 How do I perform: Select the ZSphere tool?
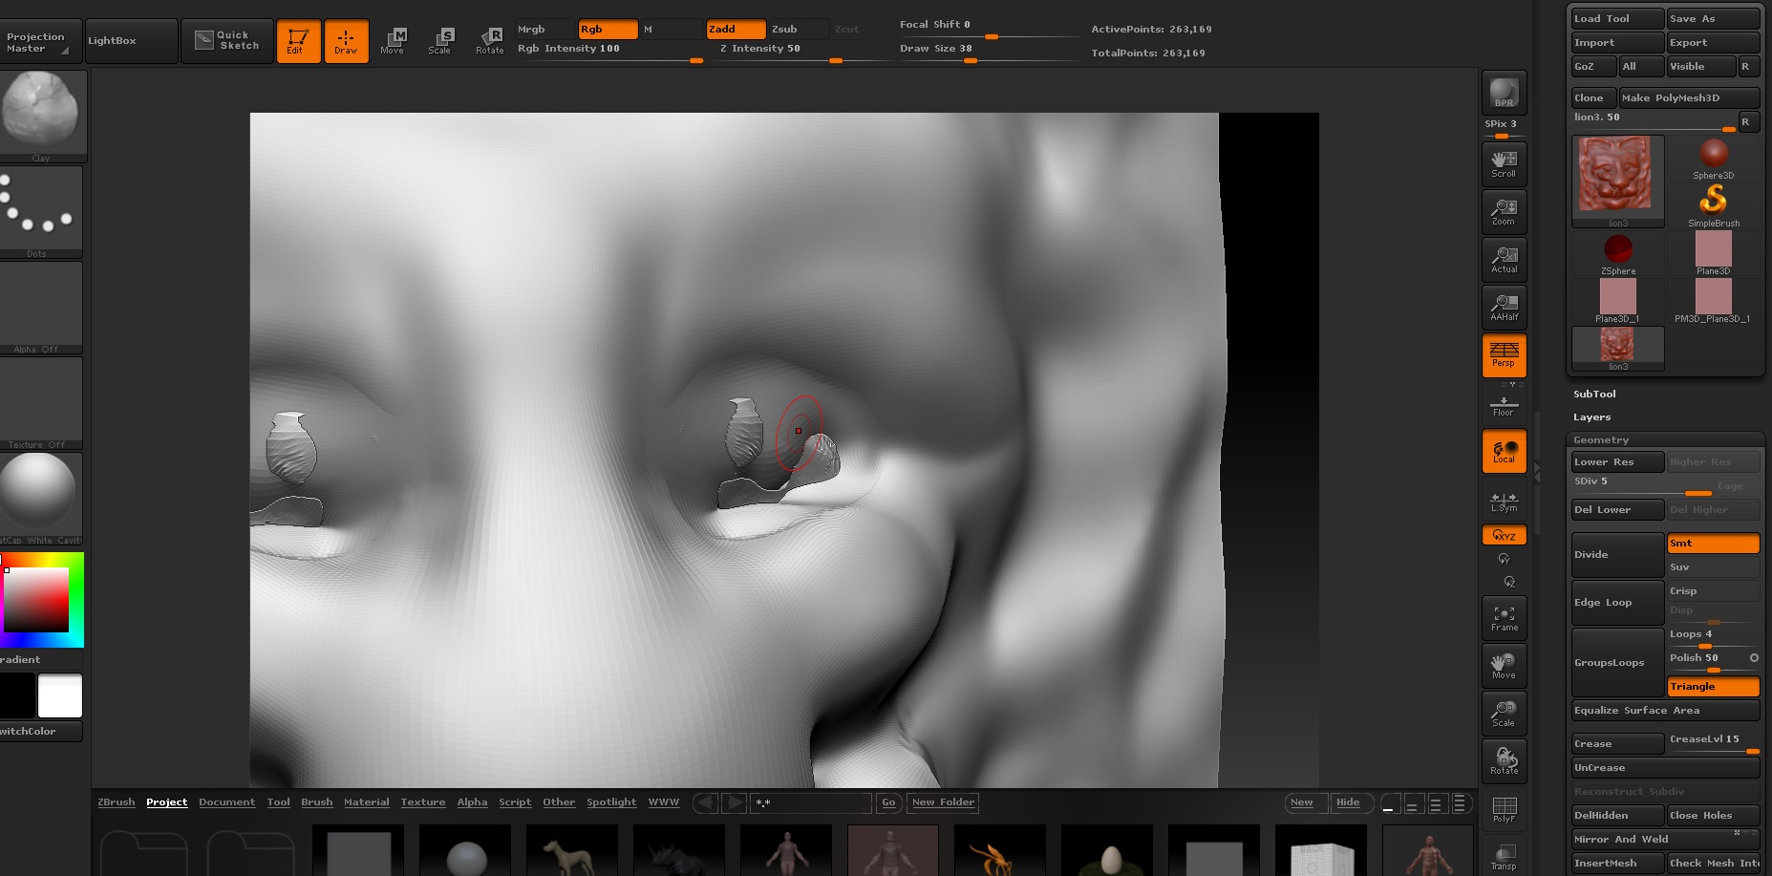click(1618, 253)
